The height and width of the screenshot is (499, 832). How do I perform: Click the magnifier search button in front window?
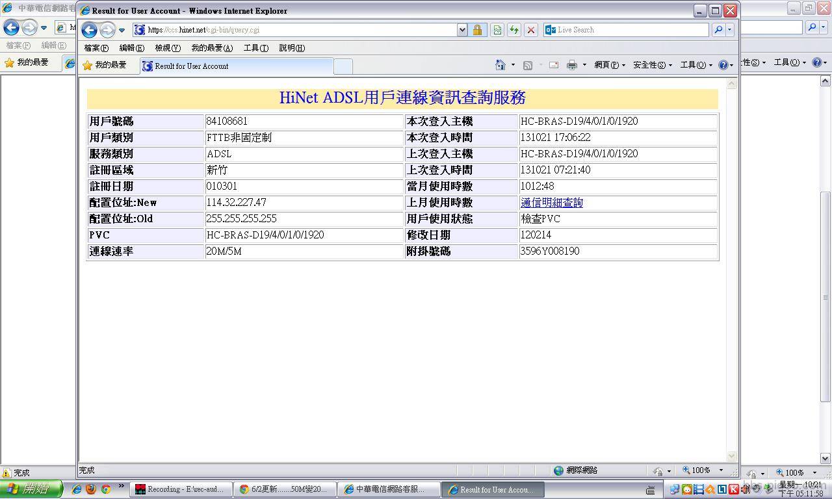718,30
